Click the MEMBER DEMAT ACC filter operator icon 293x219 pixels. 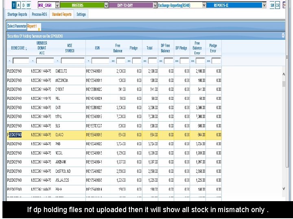pyautogui.click(x=33, y=61)
